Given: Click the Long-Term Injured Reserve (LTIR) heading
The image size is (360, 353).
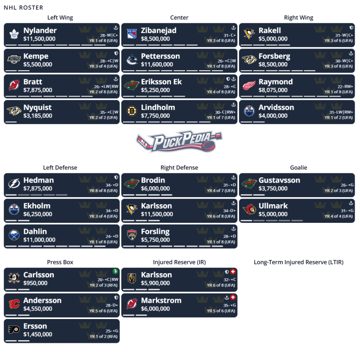Looking at the screenshot, I should pyautogui.click(x=299, y=262).
